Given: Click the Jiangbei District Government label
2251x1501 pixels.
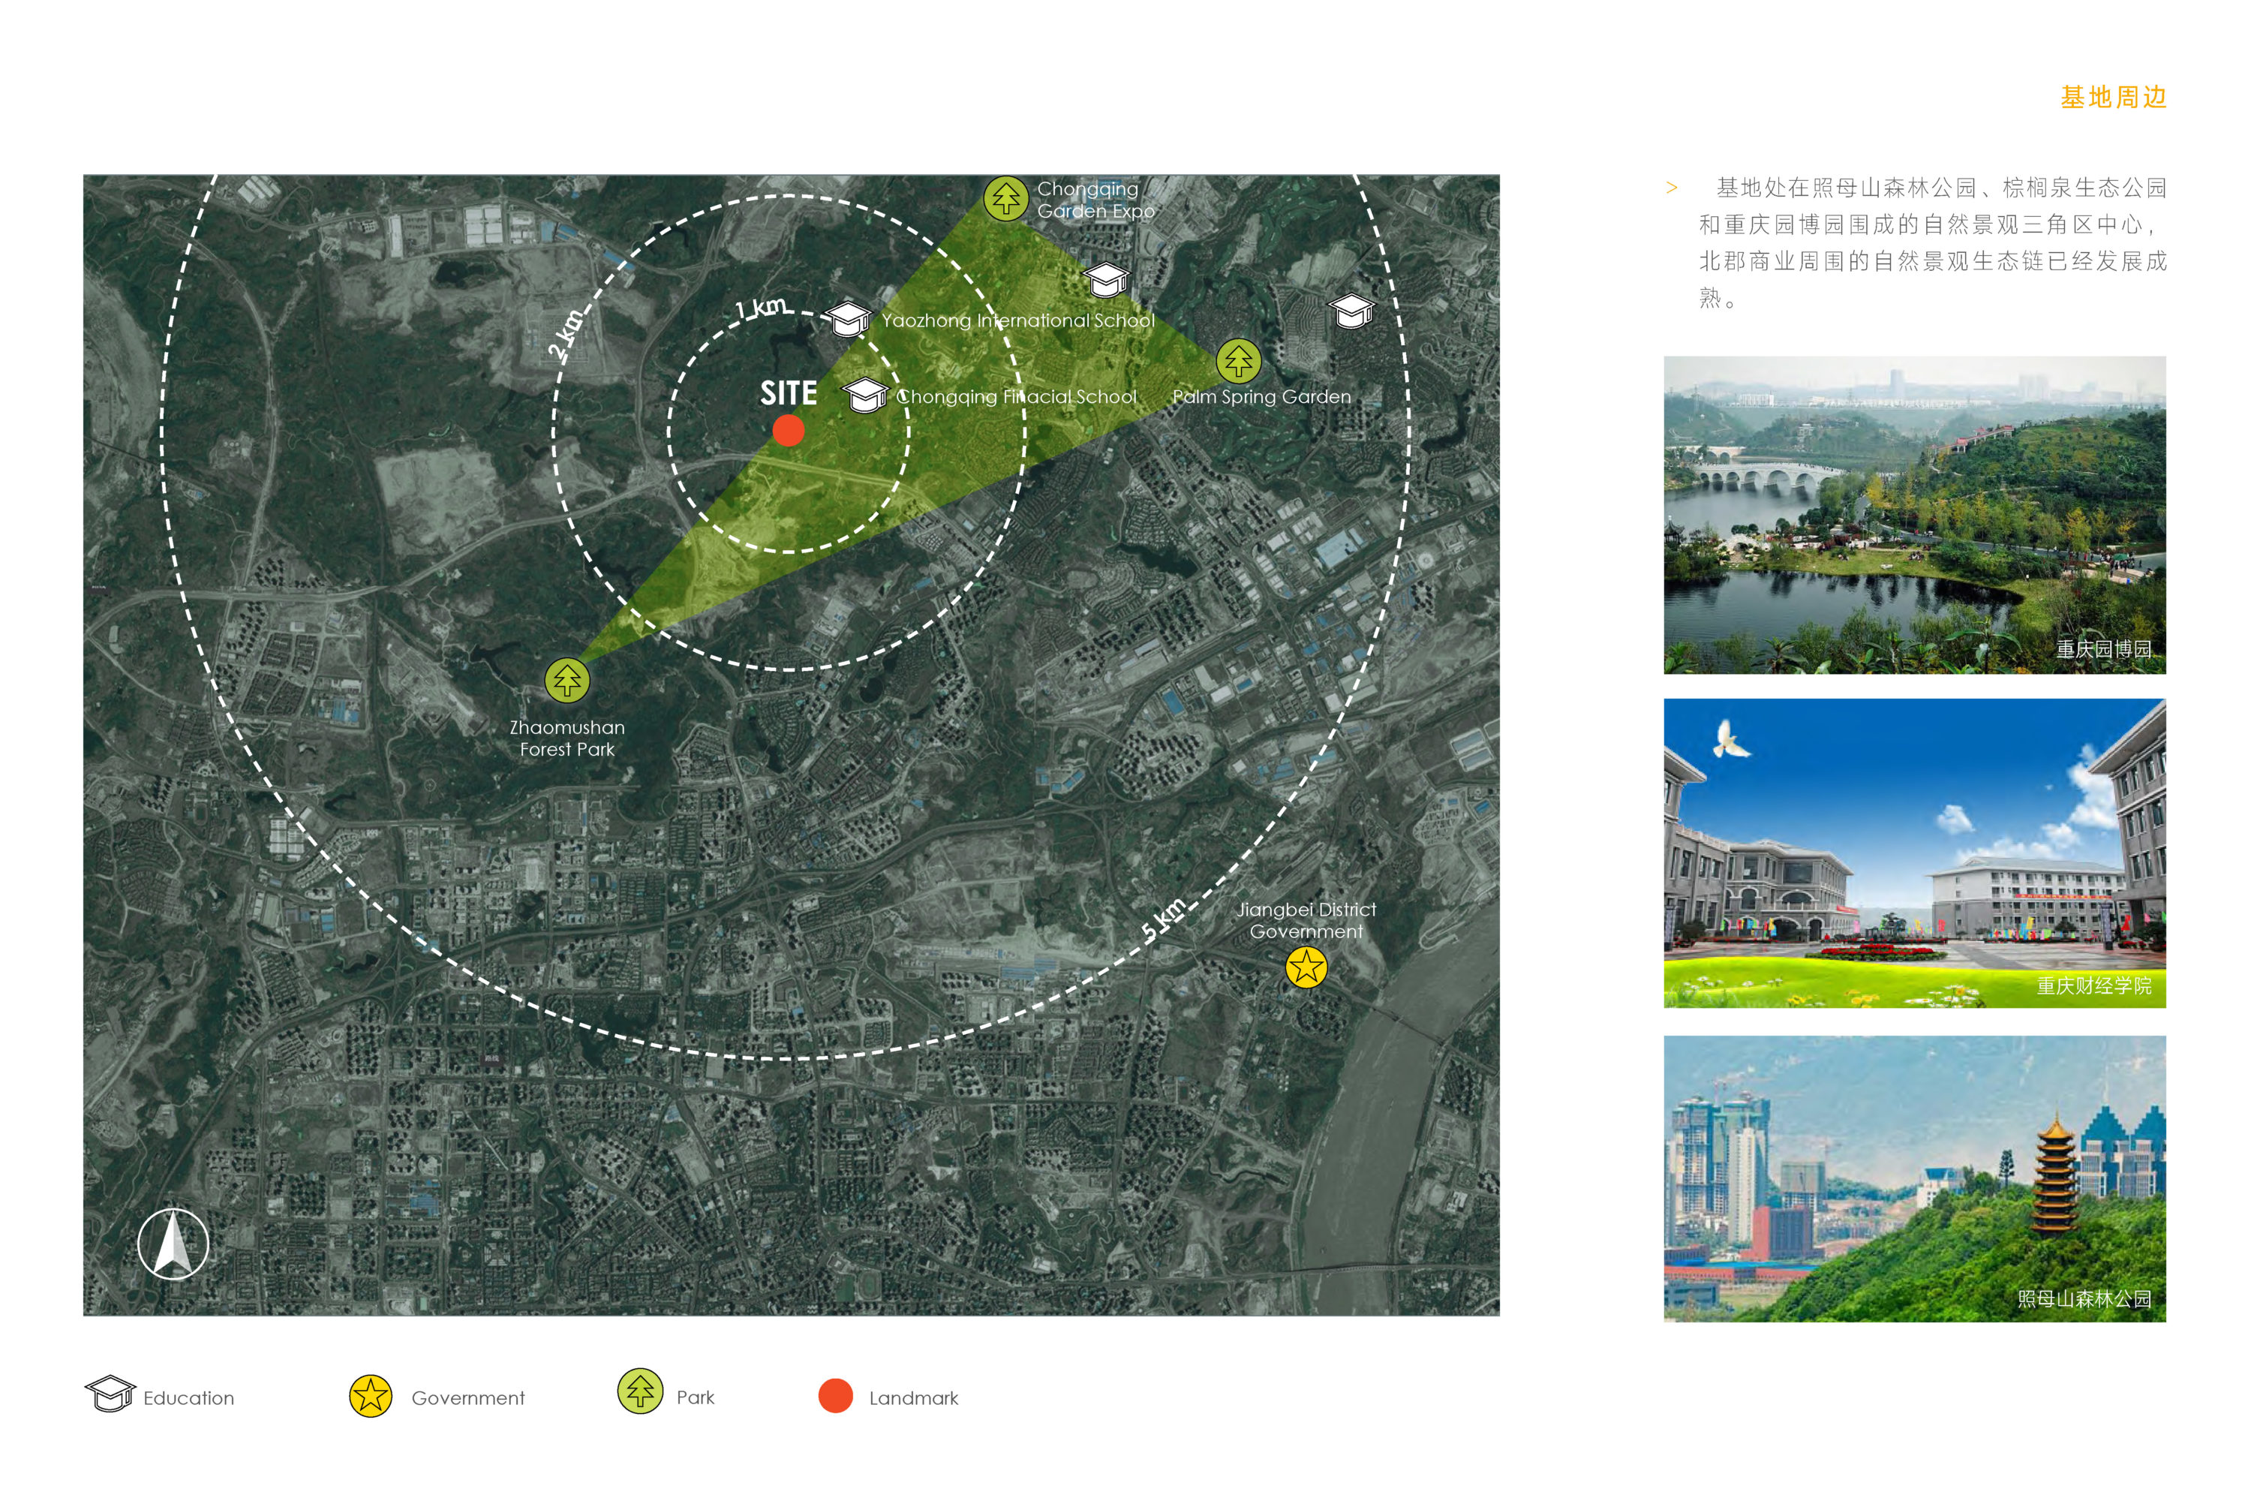Looking at the screenshot, I should (1306, 920).
